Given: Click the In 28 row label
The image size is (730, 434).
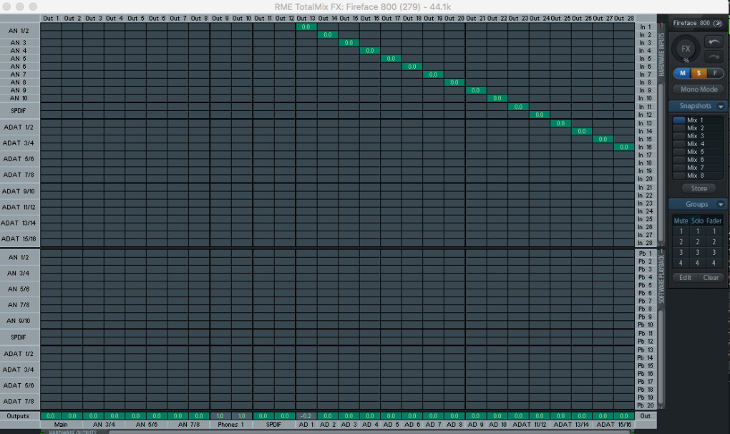Looking at the screenshot, I should click(x=646, y=243).
